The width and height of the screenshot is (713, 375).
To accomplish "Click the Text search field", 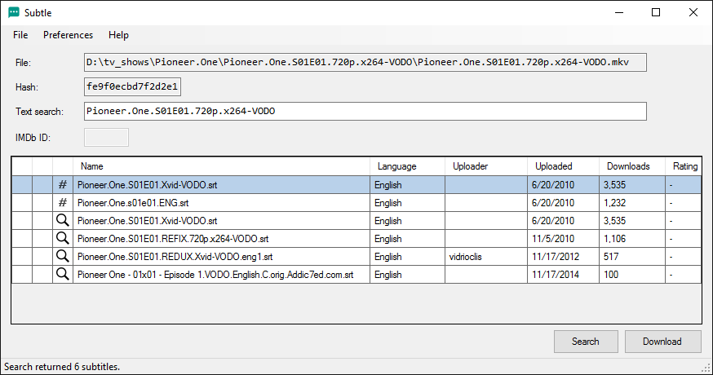I will coord(365,112).
